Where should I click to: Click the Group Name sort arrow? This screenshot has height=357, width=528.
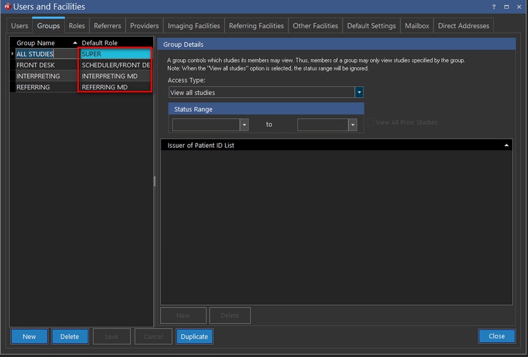point(75,43)
